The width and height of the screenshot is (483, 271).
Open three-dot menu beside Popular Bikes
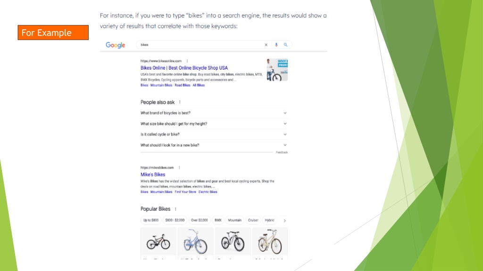pos(175,209)
